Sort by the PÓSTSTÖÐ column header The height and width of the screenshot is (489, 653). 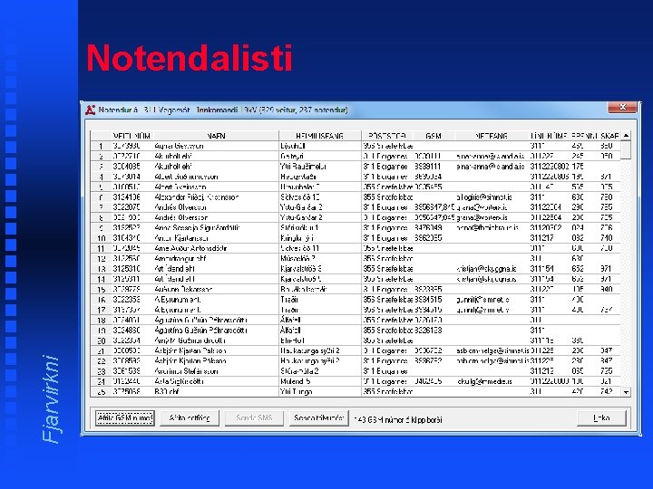pyautogui.click(x=387, y=136)
